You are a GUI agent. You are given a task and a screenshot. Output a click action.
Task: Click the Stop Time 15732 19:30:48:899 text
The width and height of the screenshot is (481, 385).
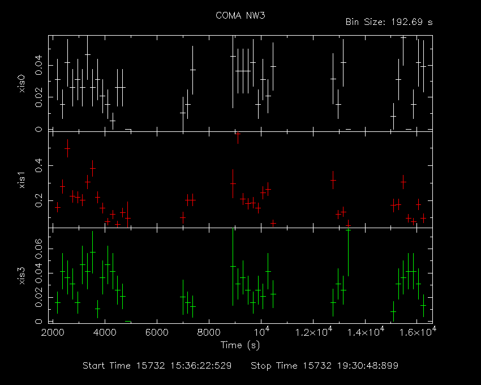pyautogui.click(x=325, y=366)
